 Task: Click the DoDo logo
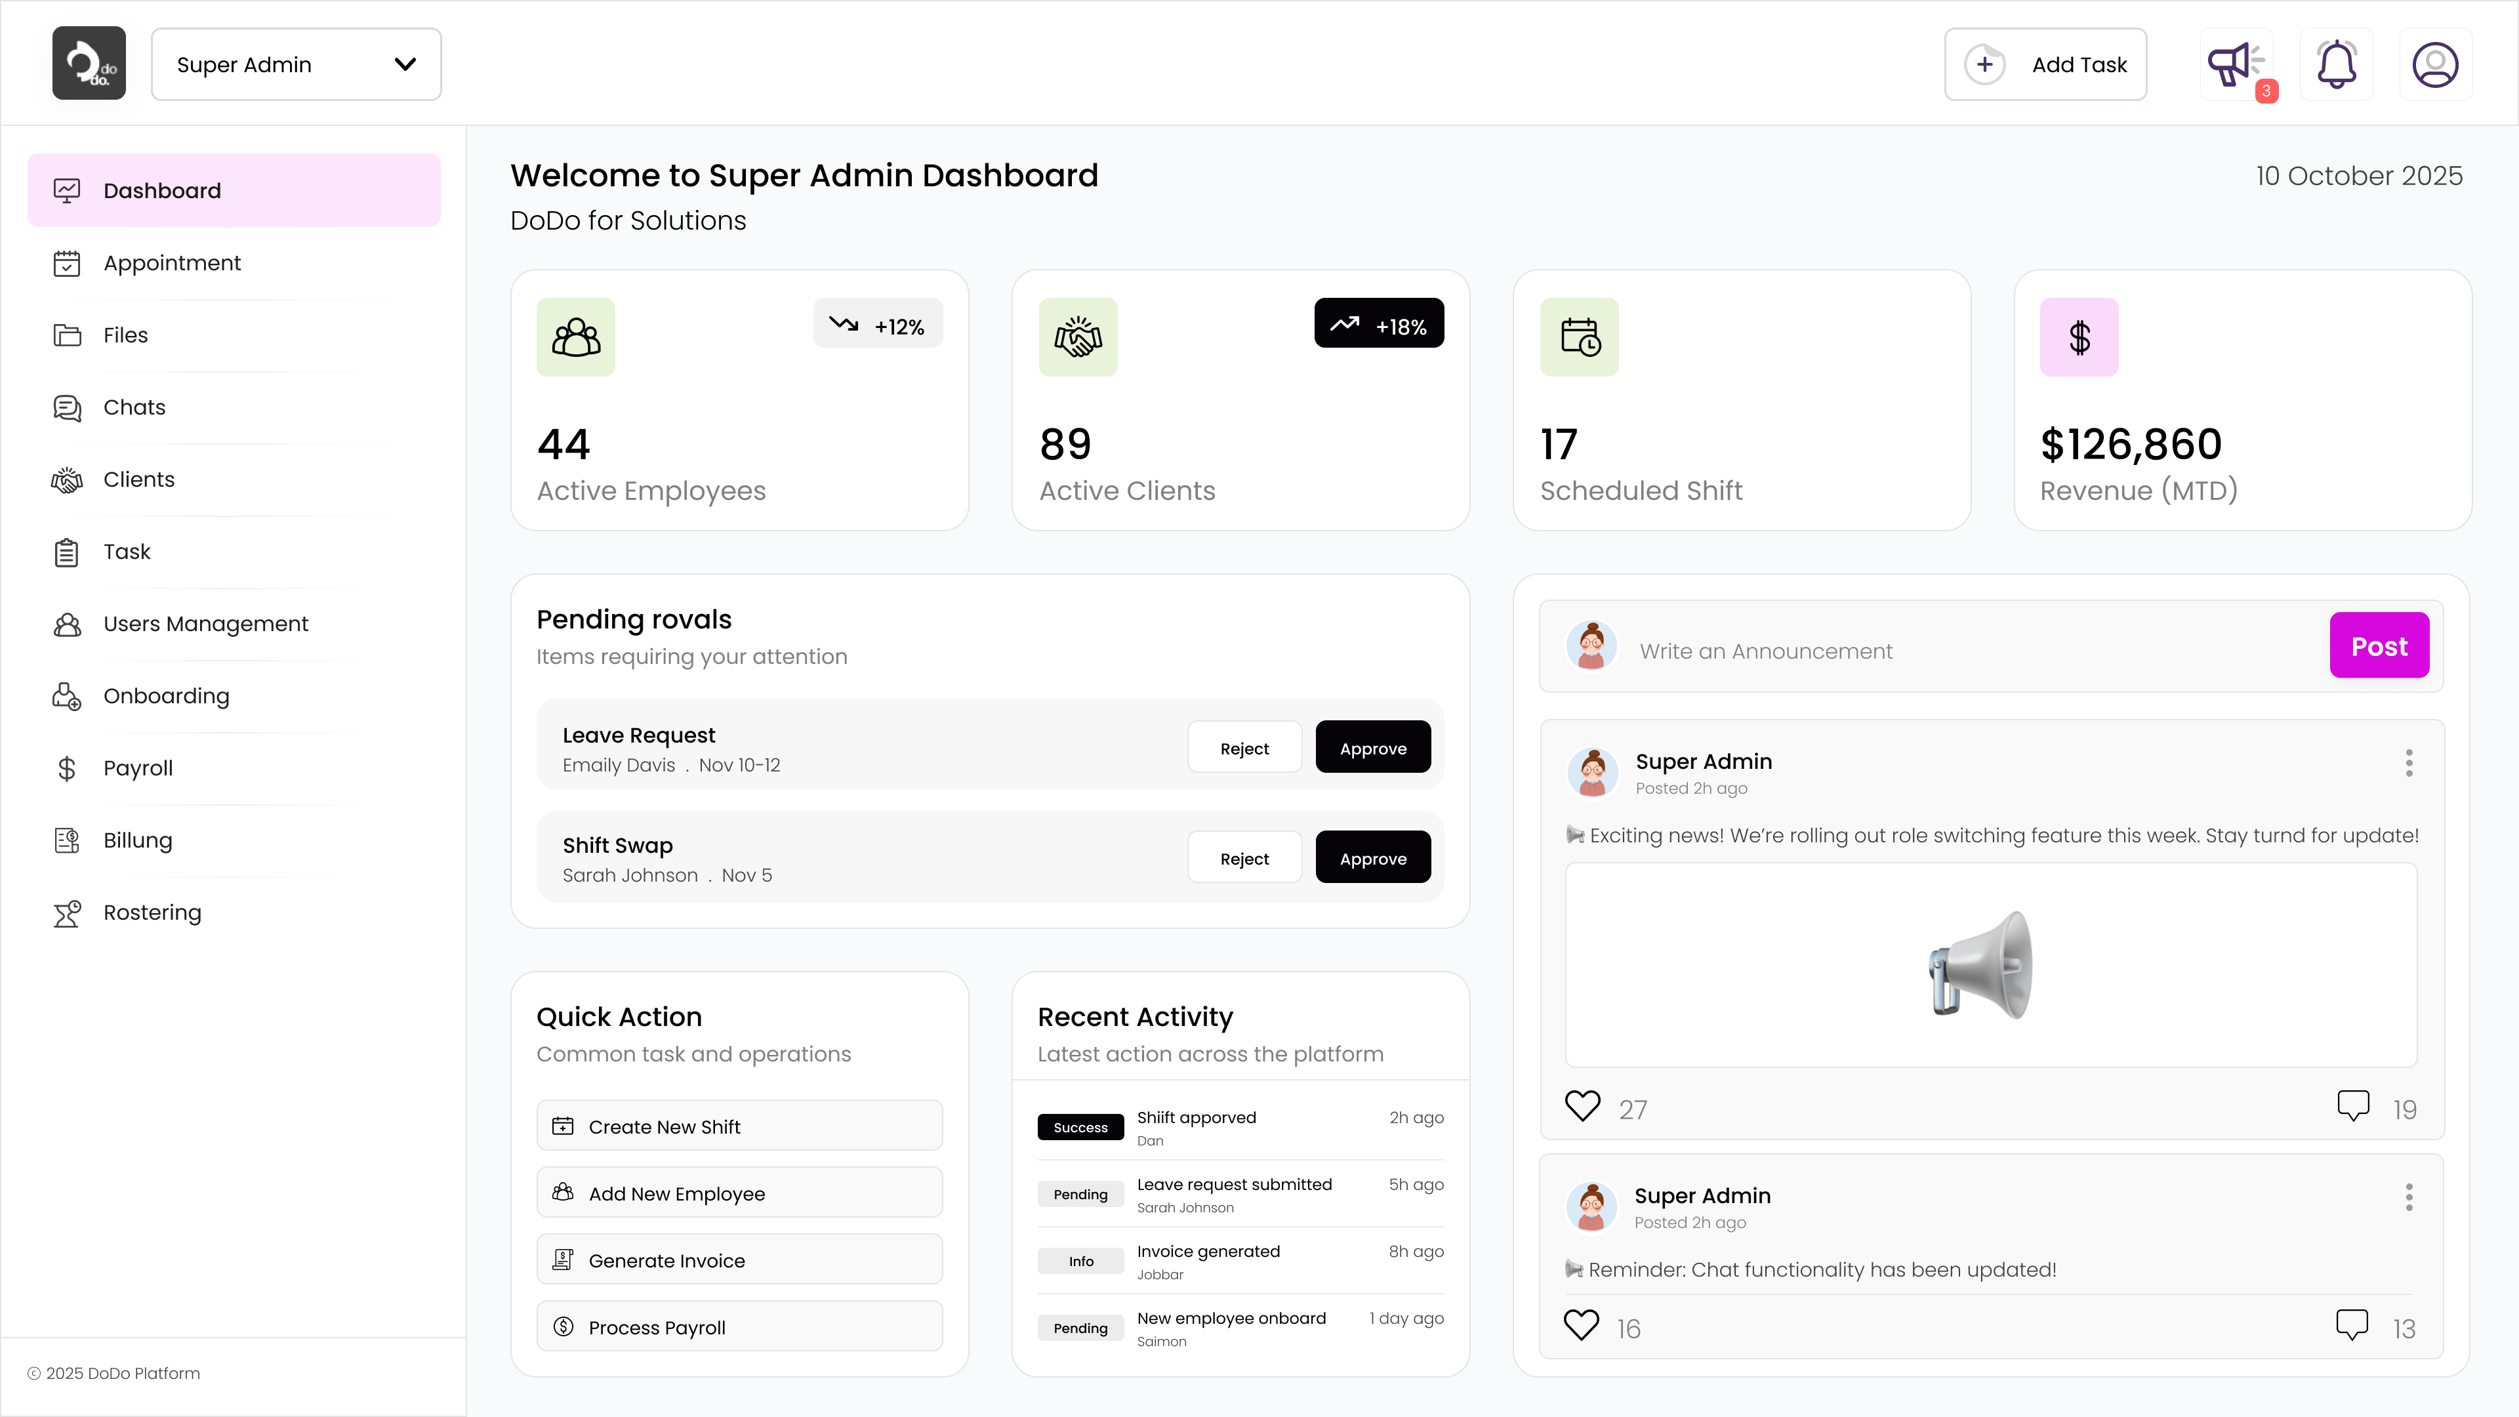(89, 62)
